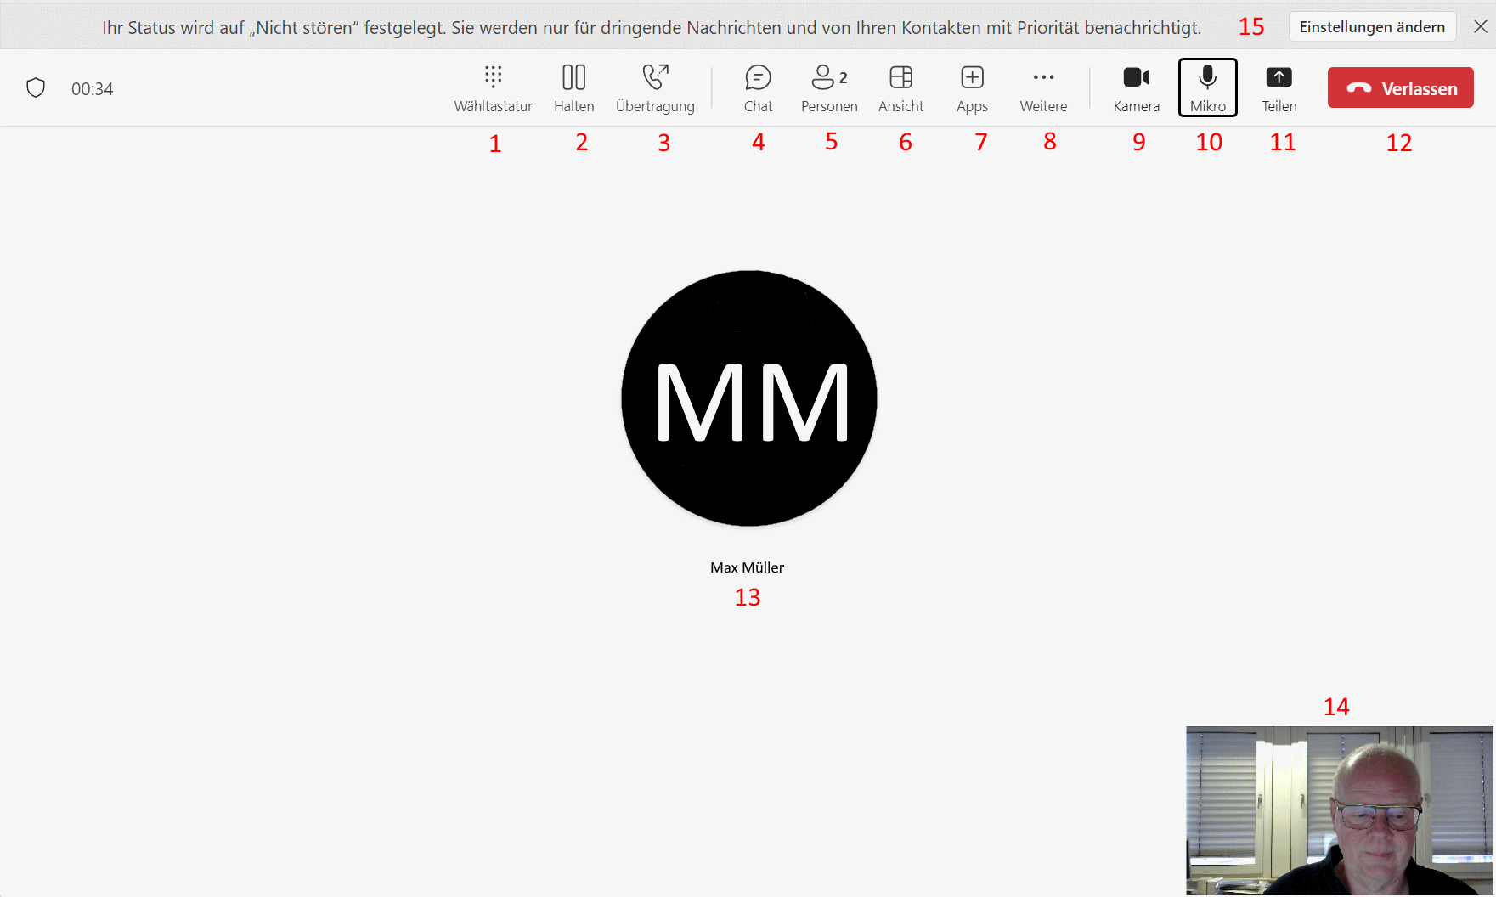This screenshot has width=1496, height=897.
Task: Leave the call with Verlassen
Action: point(1400,88)
